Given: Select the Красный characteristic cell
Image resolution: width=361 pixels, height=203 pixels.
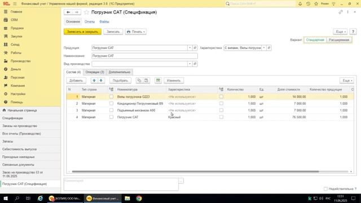Looking at the screenshot, I should (x=192, y=117).
